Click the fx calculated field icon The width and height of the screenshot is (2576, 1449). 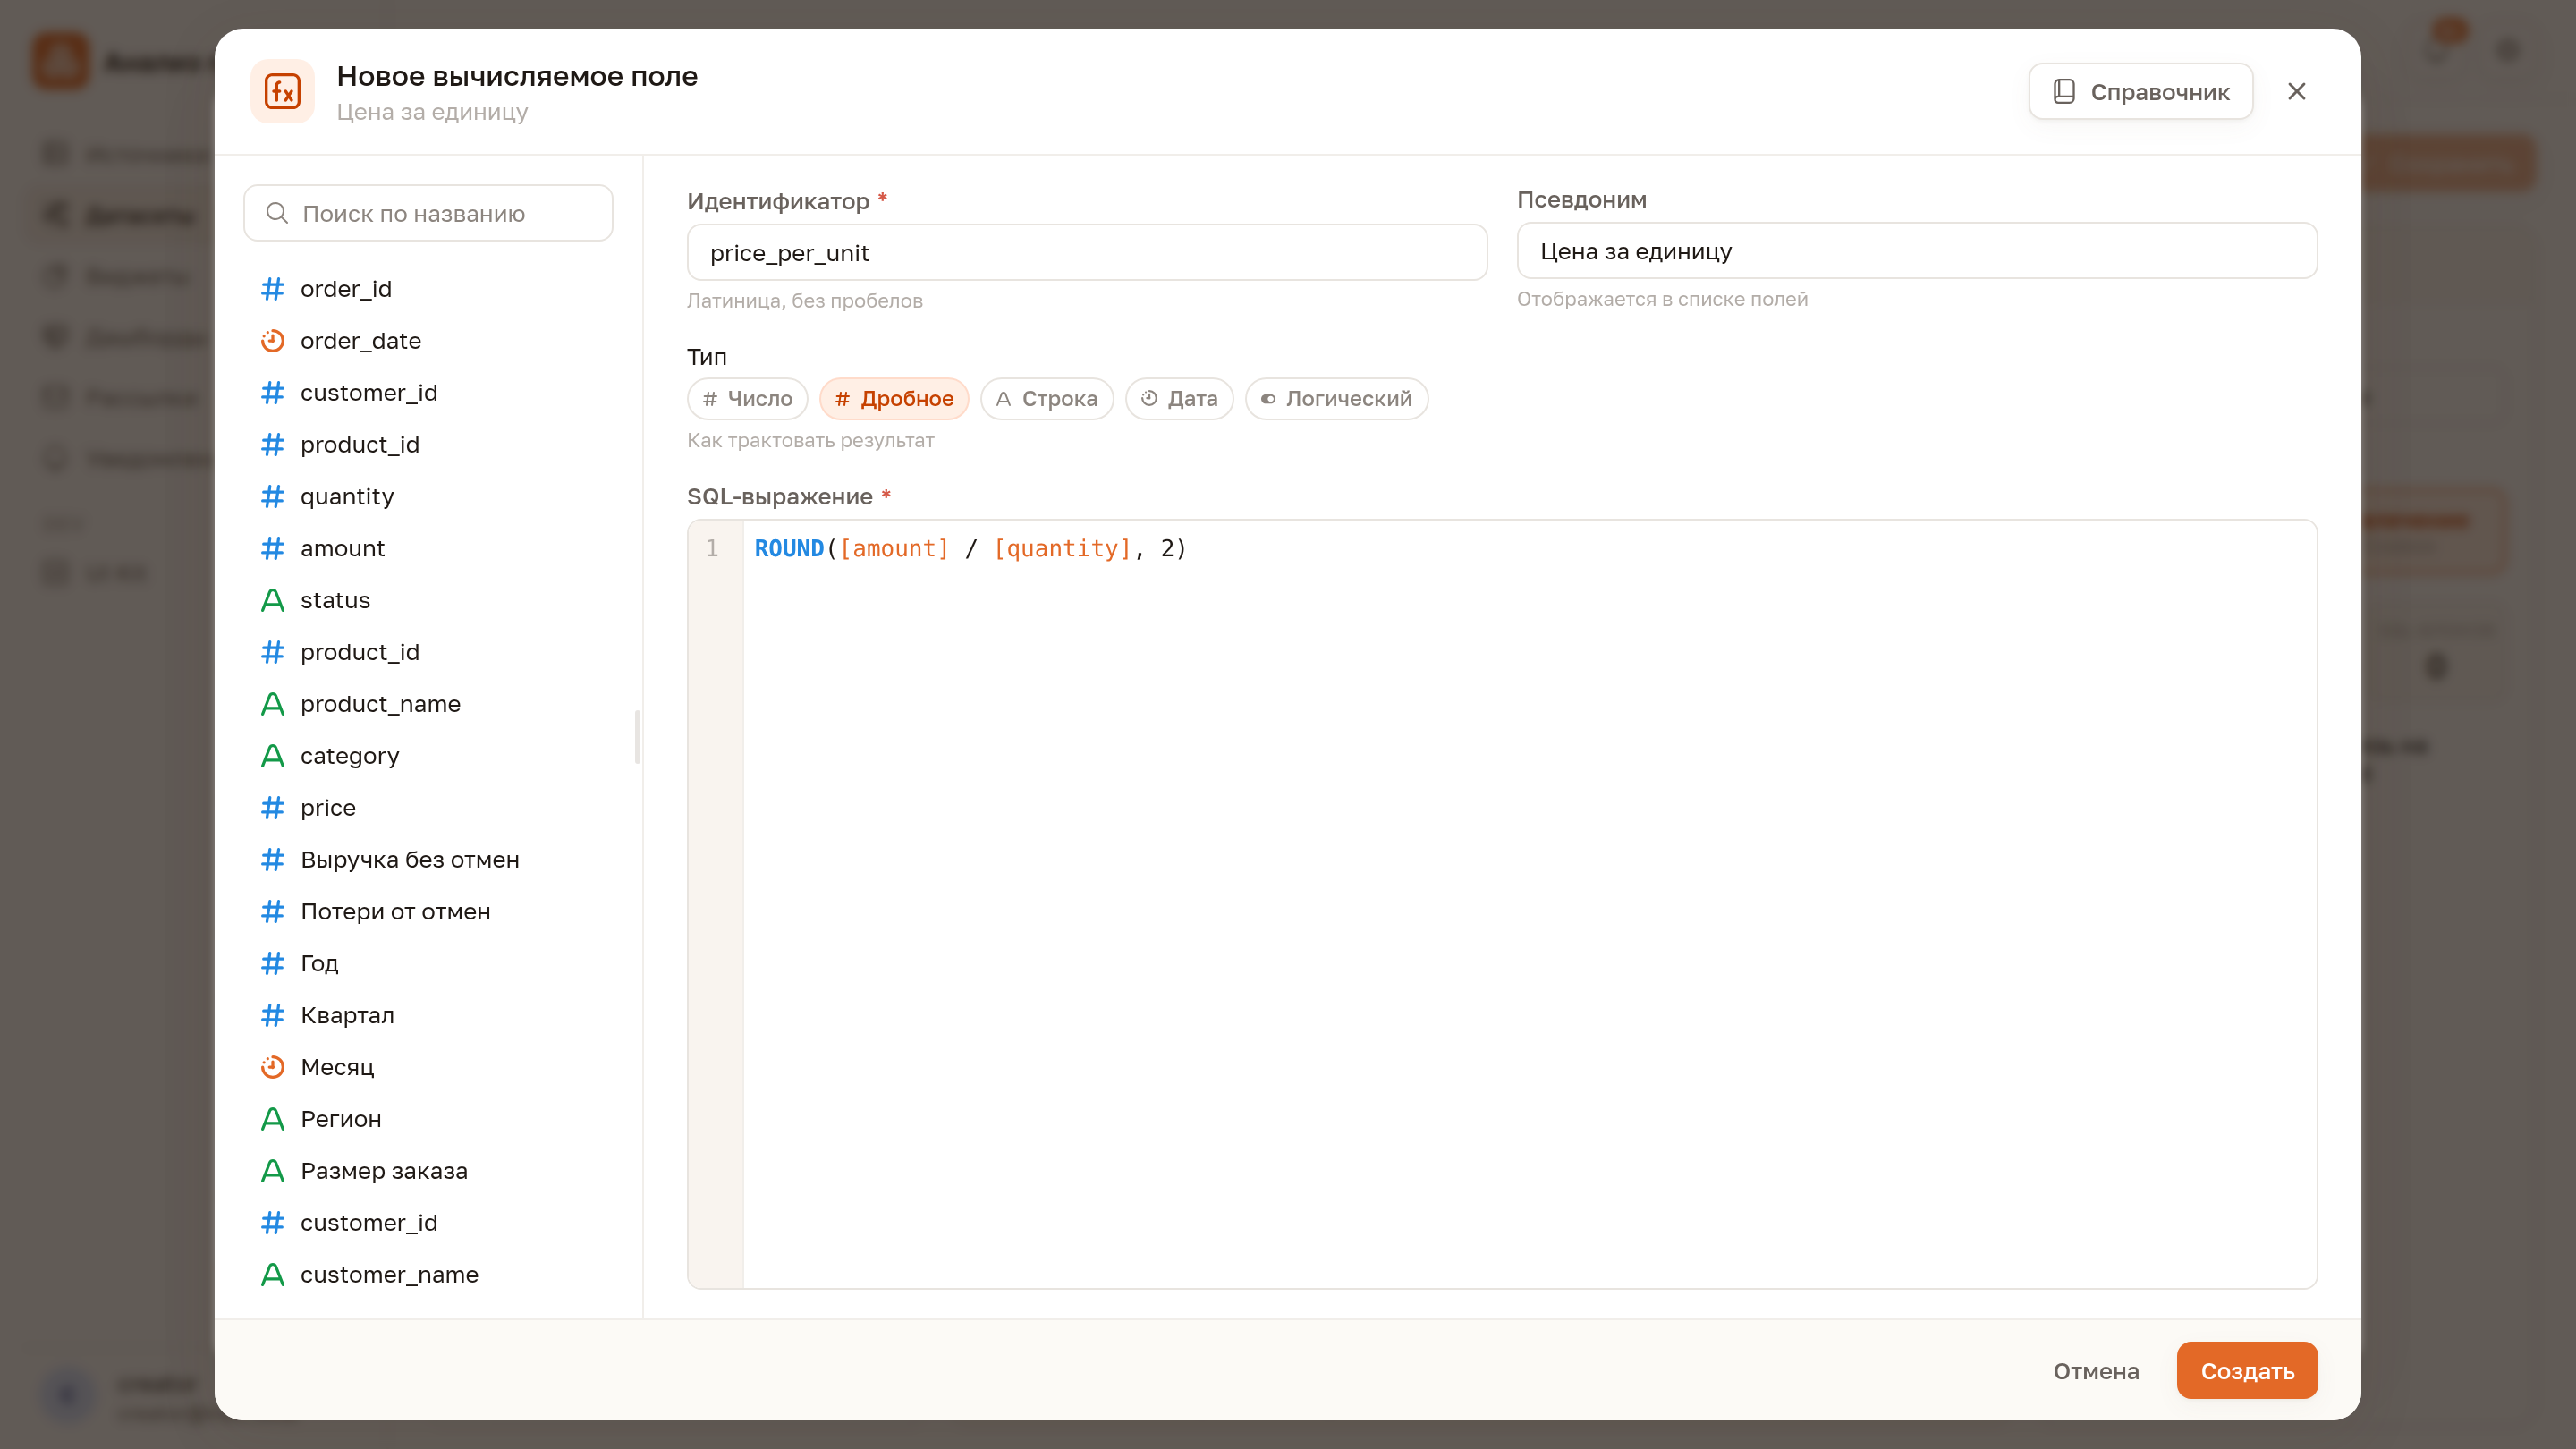click(x=282, y=91)
